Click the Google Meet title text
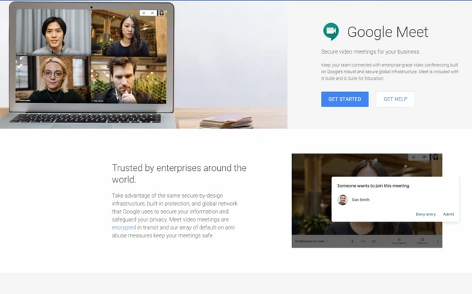472x294 pixels. (x=388, y=32)
